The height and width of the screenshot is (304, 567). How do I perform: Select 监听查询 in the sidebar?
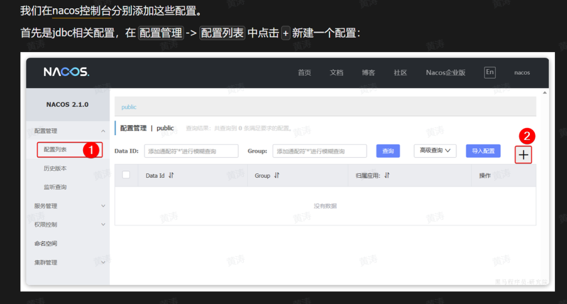click(55, 187)
